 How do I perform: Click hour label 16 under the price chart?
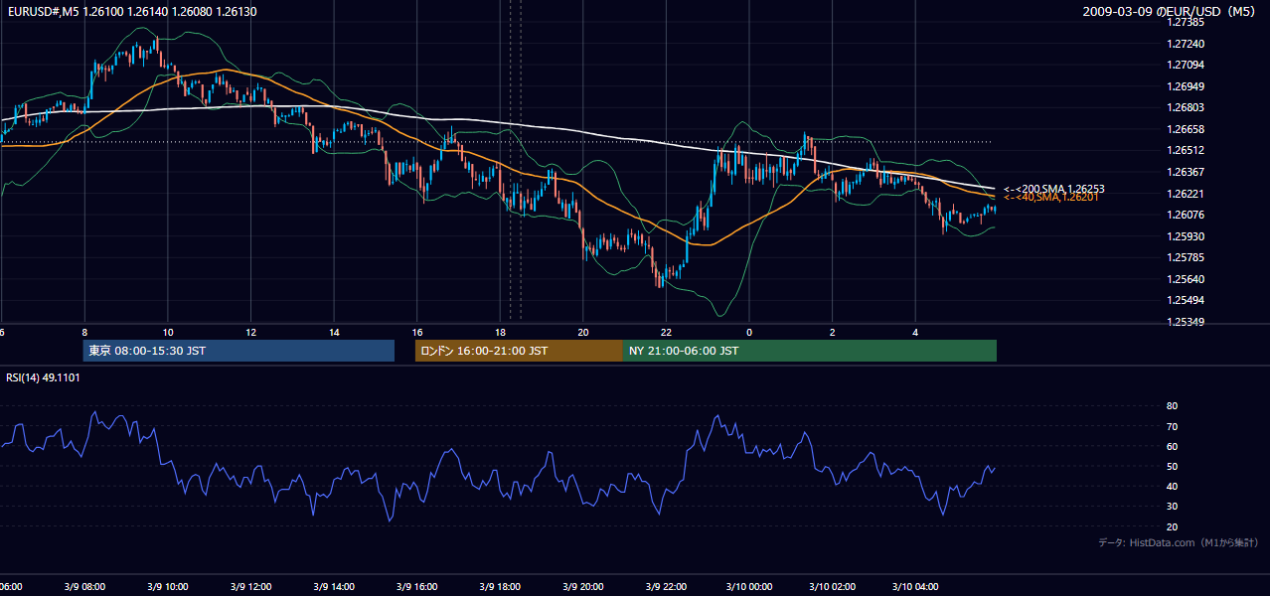click(x=417, y=332)
